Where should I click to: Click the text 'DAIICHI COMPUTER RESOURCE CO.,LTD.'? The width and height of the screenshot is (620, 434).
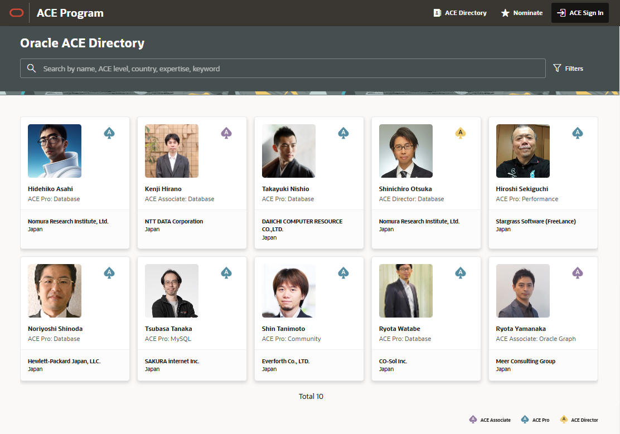[x=302, y=225]
